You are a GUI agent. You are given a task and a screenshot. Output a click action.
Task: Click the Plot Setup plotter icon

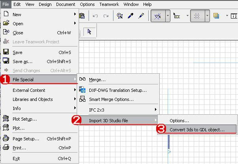tap(6, 118)
